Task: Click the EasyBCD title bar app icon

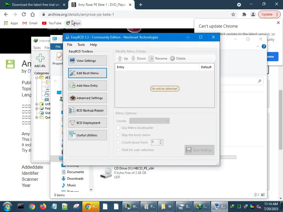Action: 67,37
